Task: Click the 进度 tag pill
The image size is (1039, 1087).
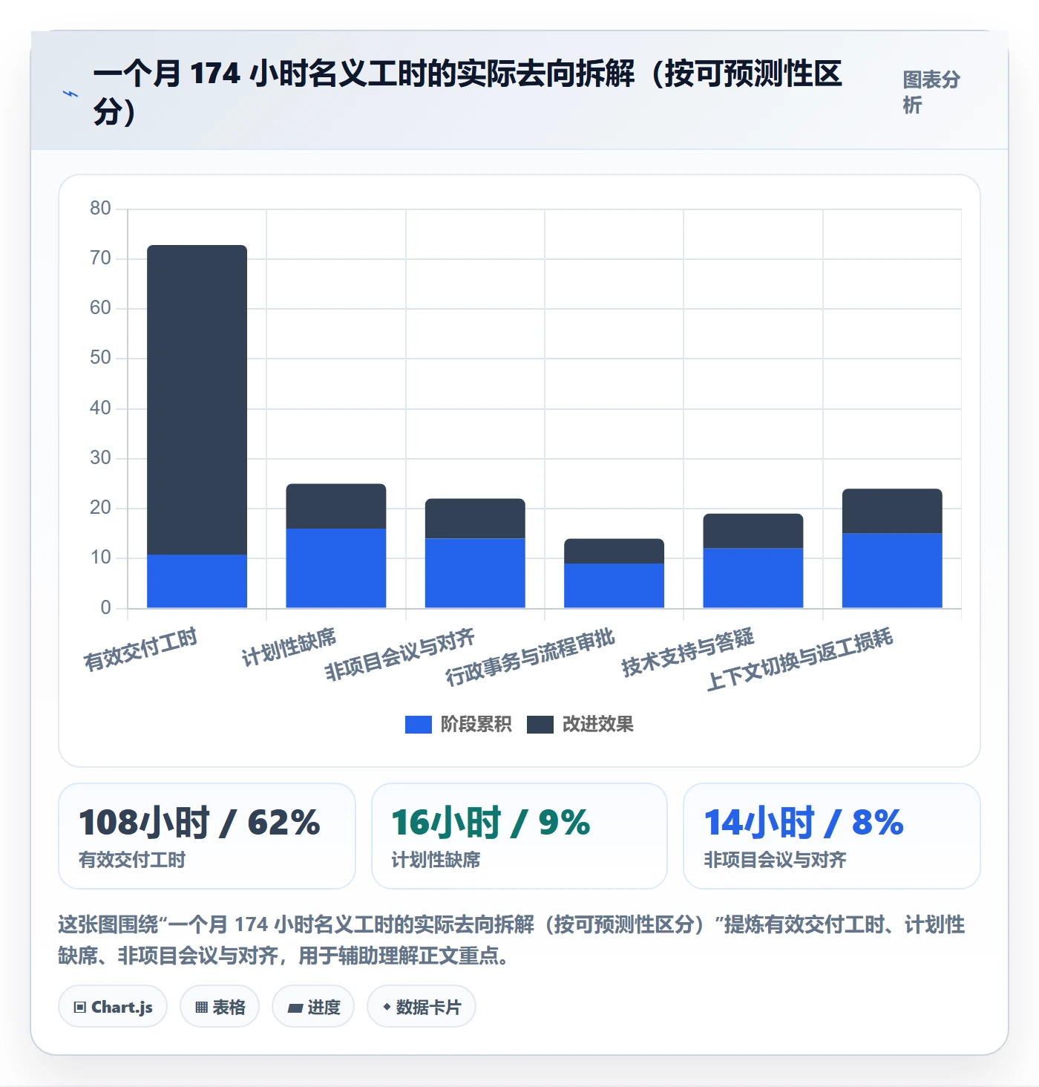Action: 313,1007
